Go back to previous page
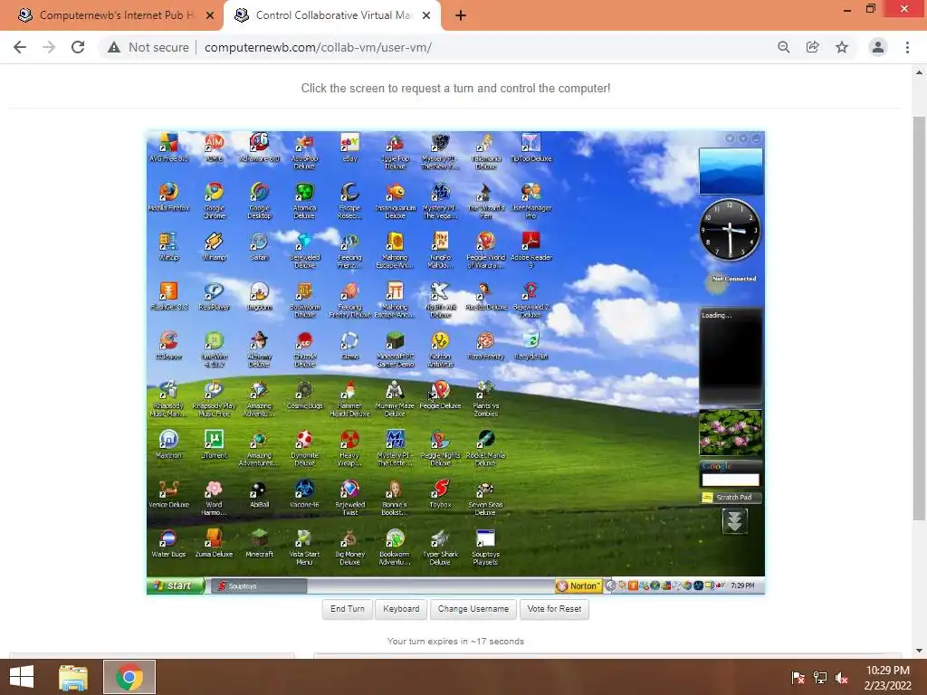The height and width of the screenshot is (695, 927). tap(20, 47)
